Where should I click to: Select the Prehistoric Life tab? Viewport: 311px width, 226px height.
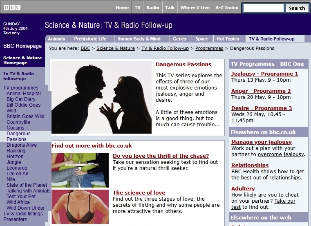click(90, 39)
